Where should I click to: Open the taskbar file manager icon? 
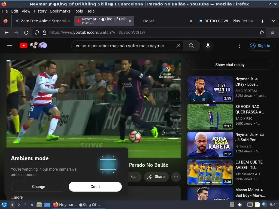(39, 205)
